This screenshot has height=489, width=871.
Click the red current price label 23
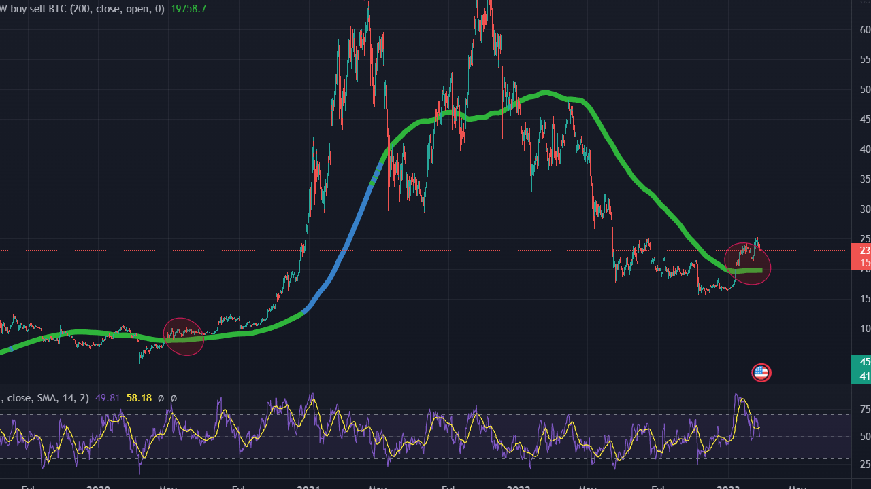pos(865,250)
